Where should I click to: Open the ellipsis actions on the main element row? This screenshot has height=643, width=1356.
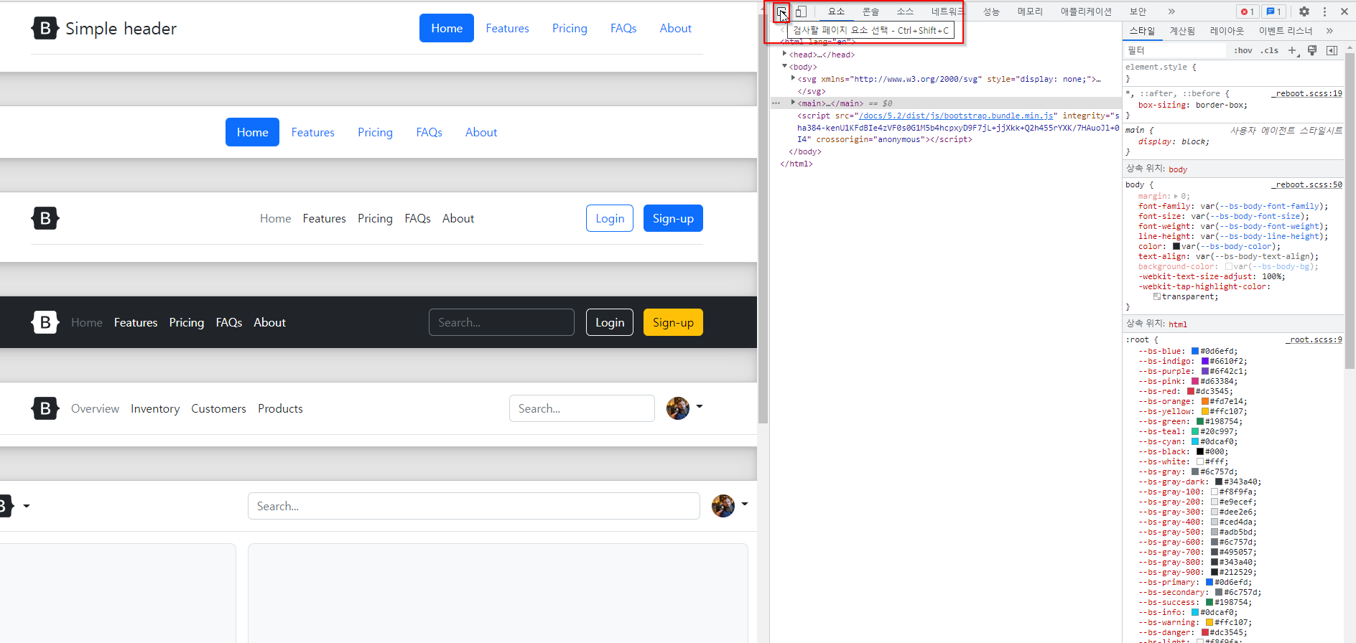(776, 103)
